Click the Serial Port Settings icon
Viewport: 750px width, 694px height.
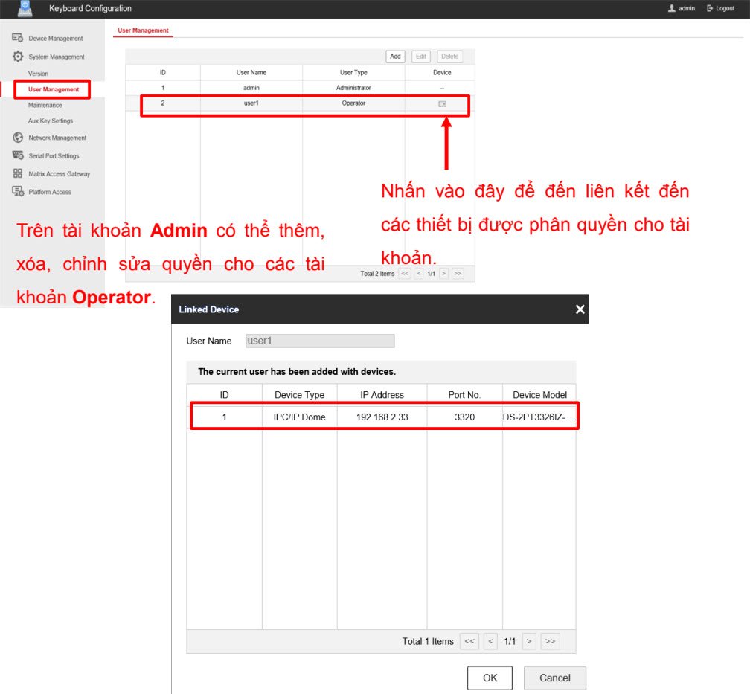coord(17,155)
